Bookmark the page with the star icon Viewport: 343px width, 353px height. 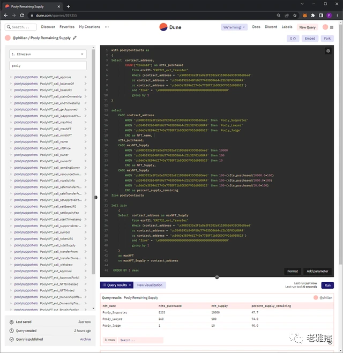tap(295, 16)
